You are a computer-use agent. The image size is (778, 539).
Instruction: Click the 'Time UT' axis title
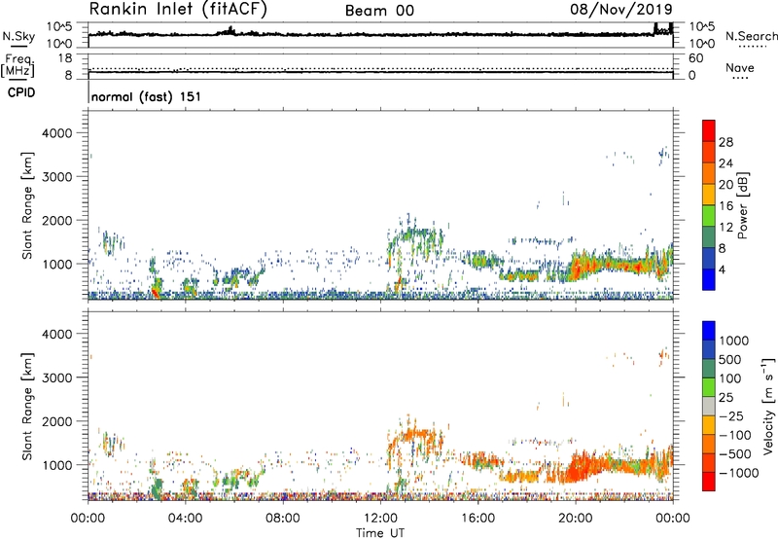[x=380, y=533]
